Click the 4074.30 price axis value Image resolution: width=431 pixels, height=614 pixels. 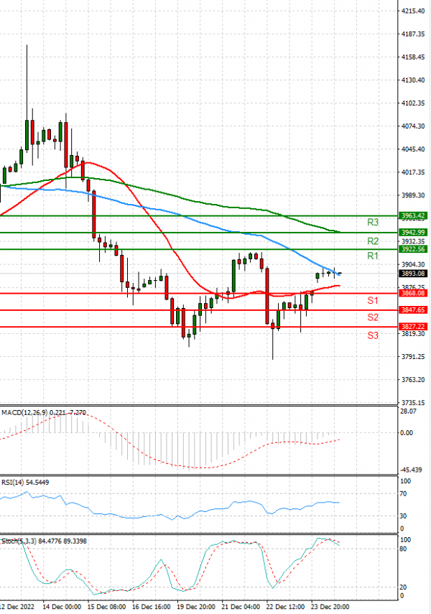pyautogui.click(x=413, y=126)
